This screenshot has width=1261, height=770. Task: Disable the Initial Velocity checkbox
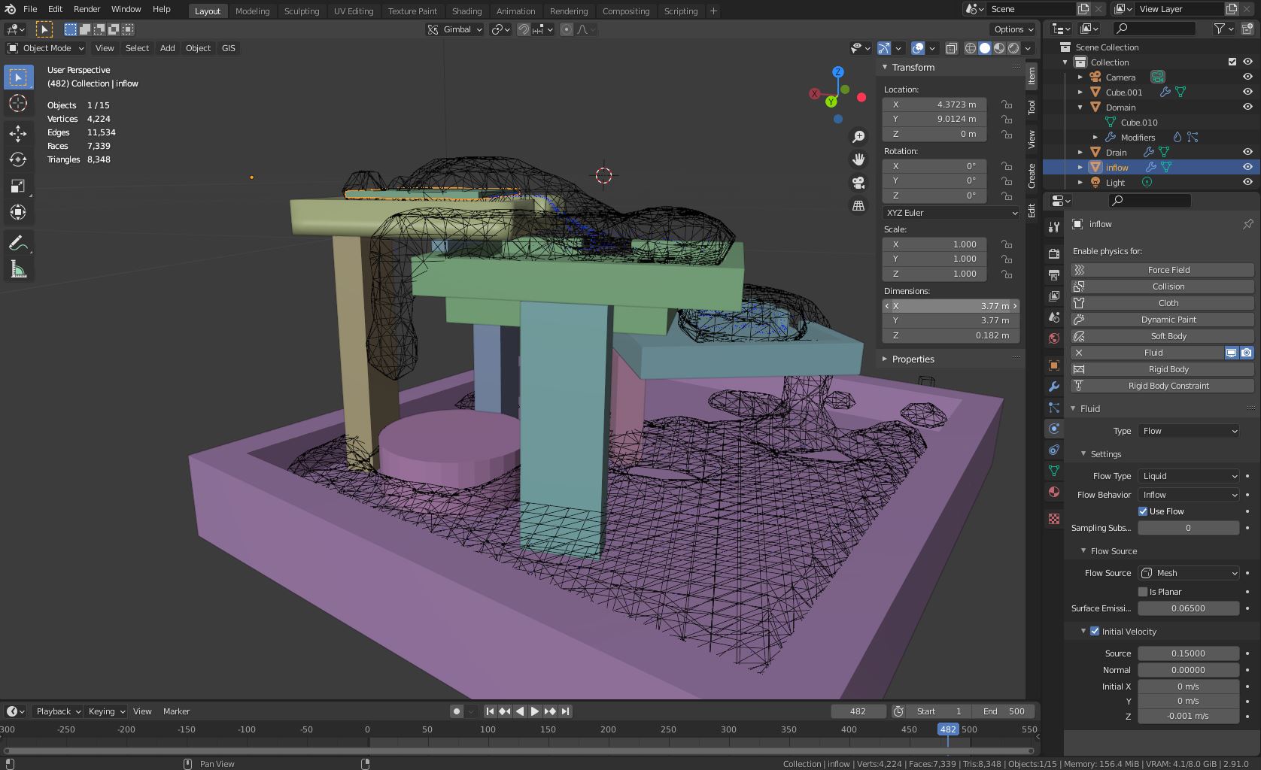pyautogui.click(x=1095, y=632)
